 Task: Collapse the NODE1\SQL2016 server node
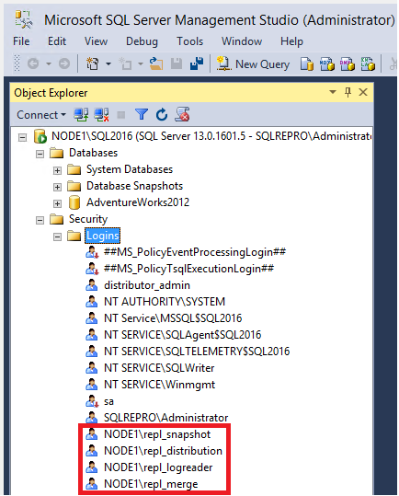pyautogui.click(x=22, y=138)
